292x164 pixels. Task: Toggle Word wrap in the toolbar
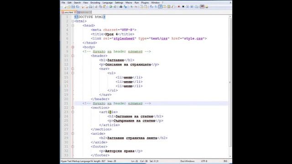(151, 7)
